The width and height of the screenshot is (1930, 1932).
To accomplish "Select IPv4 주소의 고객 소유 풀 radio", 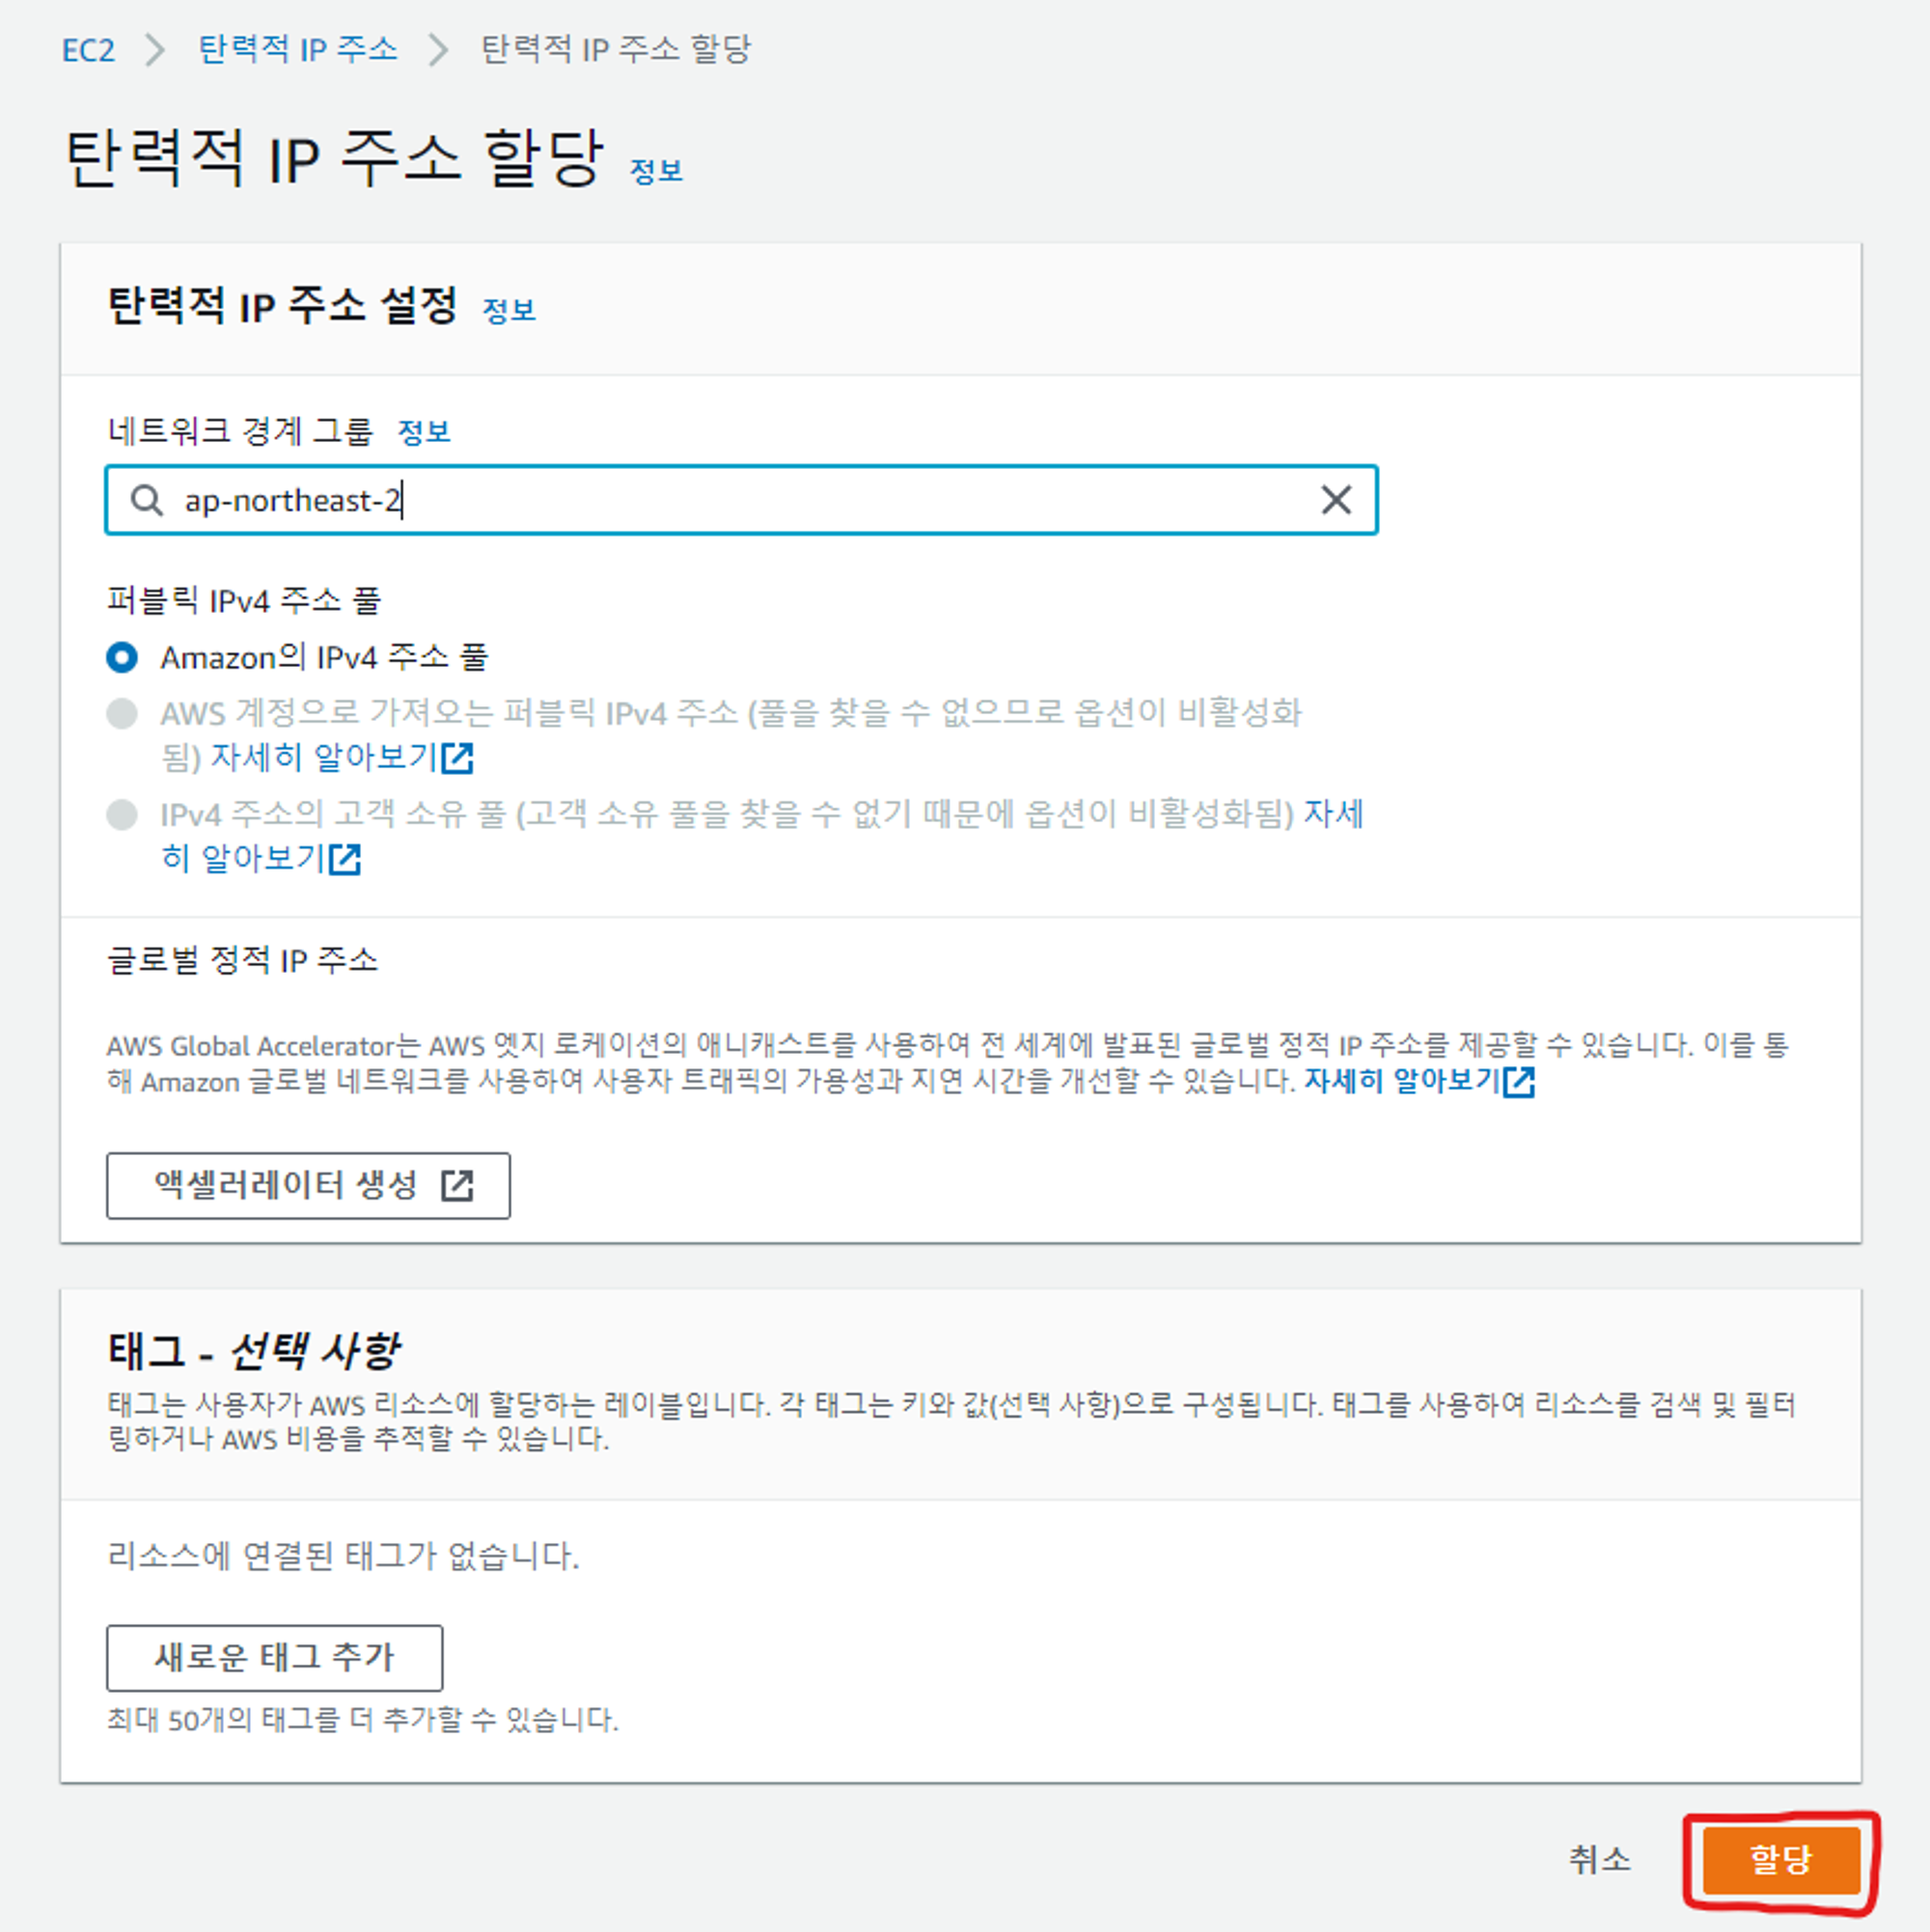I will (x=122, y=814).
